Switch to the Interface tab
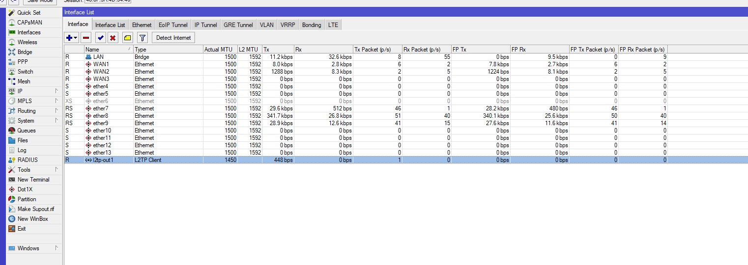Image resolution: width=748 pixels, height=265 pixels. (78, 24)
